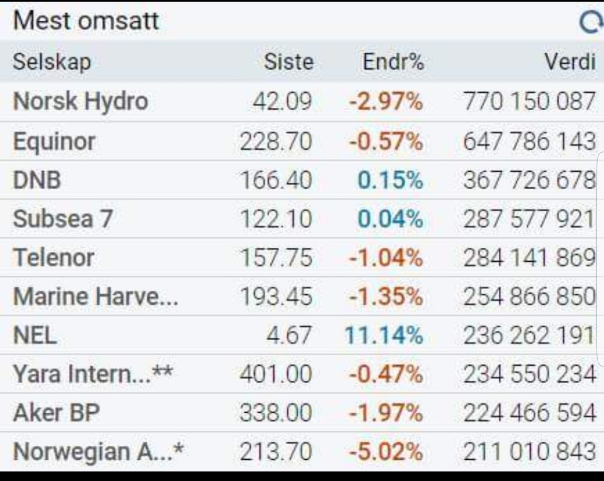Choose Subsea 7 from the list

click(x=63, y=219)
